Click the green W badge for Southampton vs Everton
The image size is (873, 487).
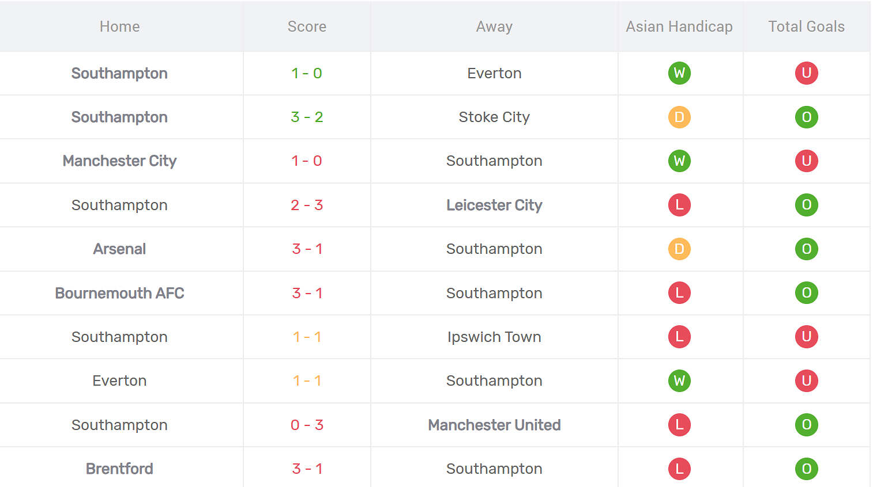pos(679,73)
